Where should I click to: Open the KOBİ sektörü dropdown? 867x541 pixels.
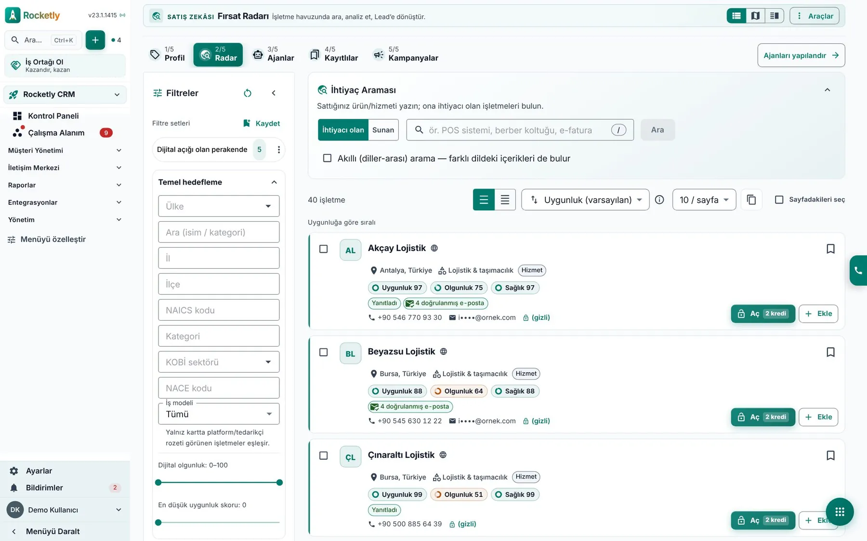click(219, 362)
